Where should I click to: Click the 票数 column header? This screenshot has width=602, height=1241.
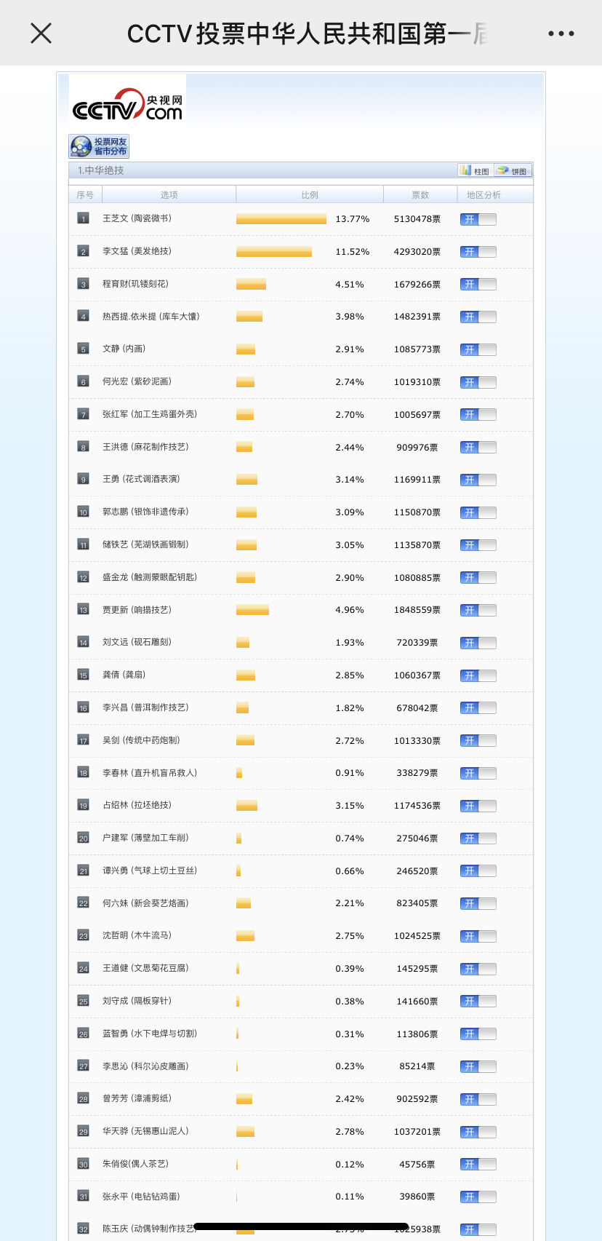click(420, 195)
